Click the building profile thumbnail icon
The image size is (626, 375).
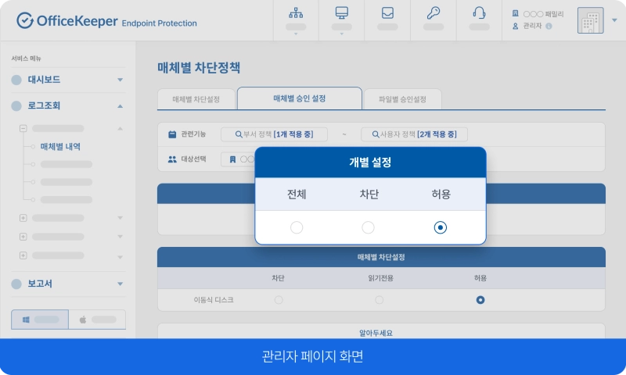click(x=590, y=21)
